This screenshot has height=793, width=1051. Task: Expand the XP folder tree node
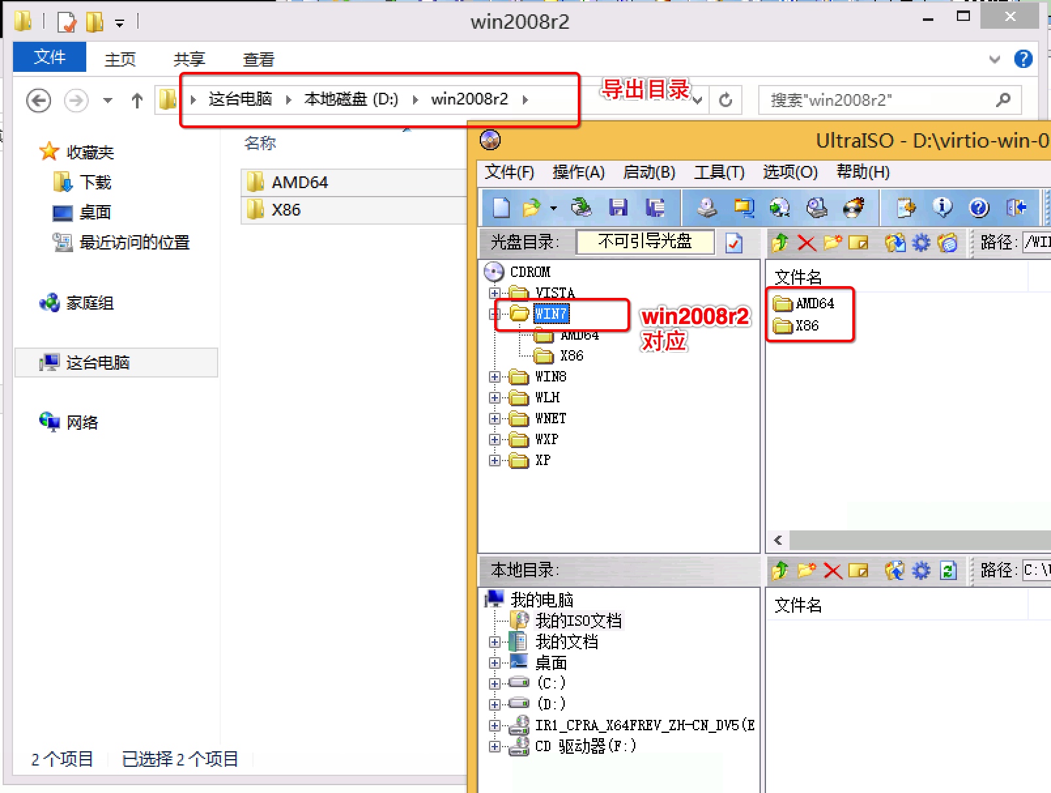click(x=495, y=461)
